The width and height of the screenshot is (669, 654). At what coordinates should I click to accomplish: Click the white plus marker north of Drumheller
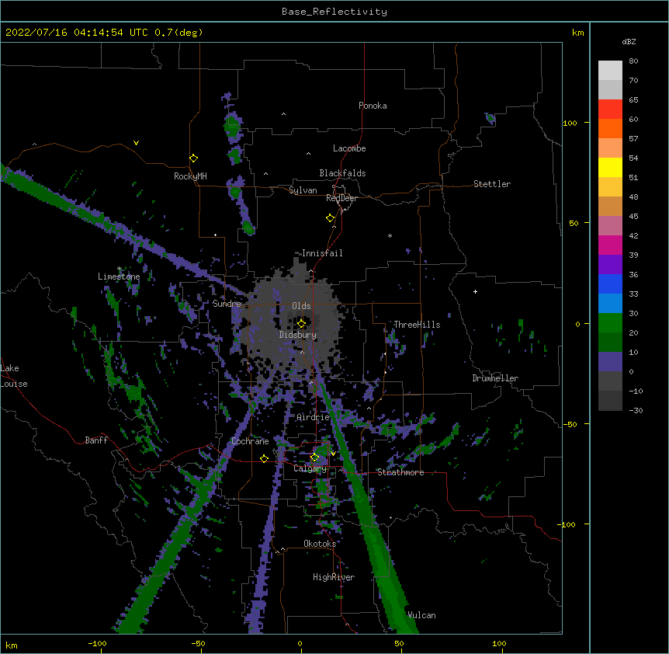point(475,291)
